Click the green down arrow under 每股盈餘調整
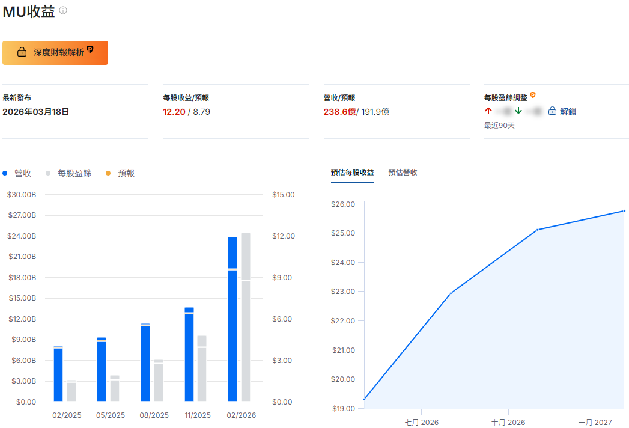 tap(518, 111)
